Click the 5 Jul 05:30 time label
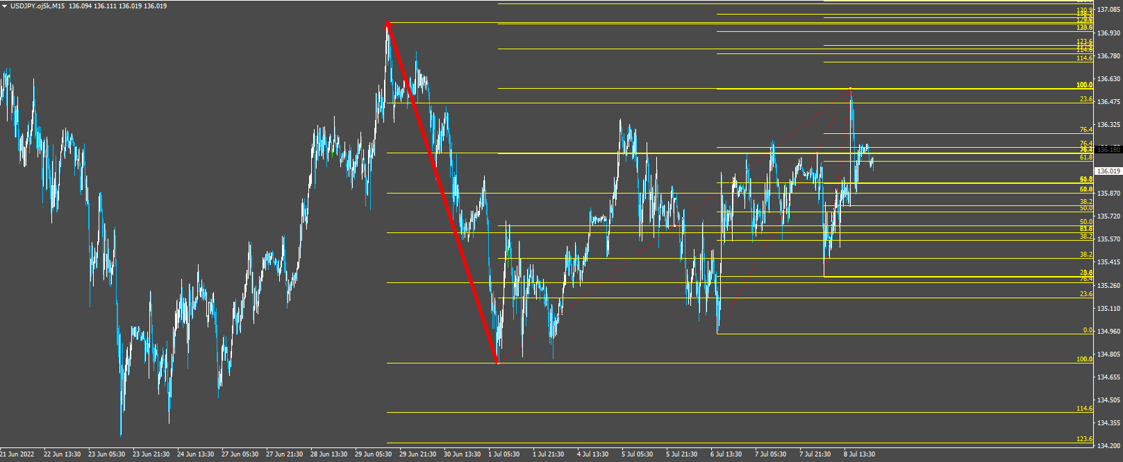The image size is (1123, 462). 638,454
